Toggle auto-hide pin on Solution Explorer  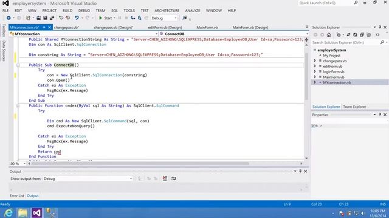(x=380, y=27)
